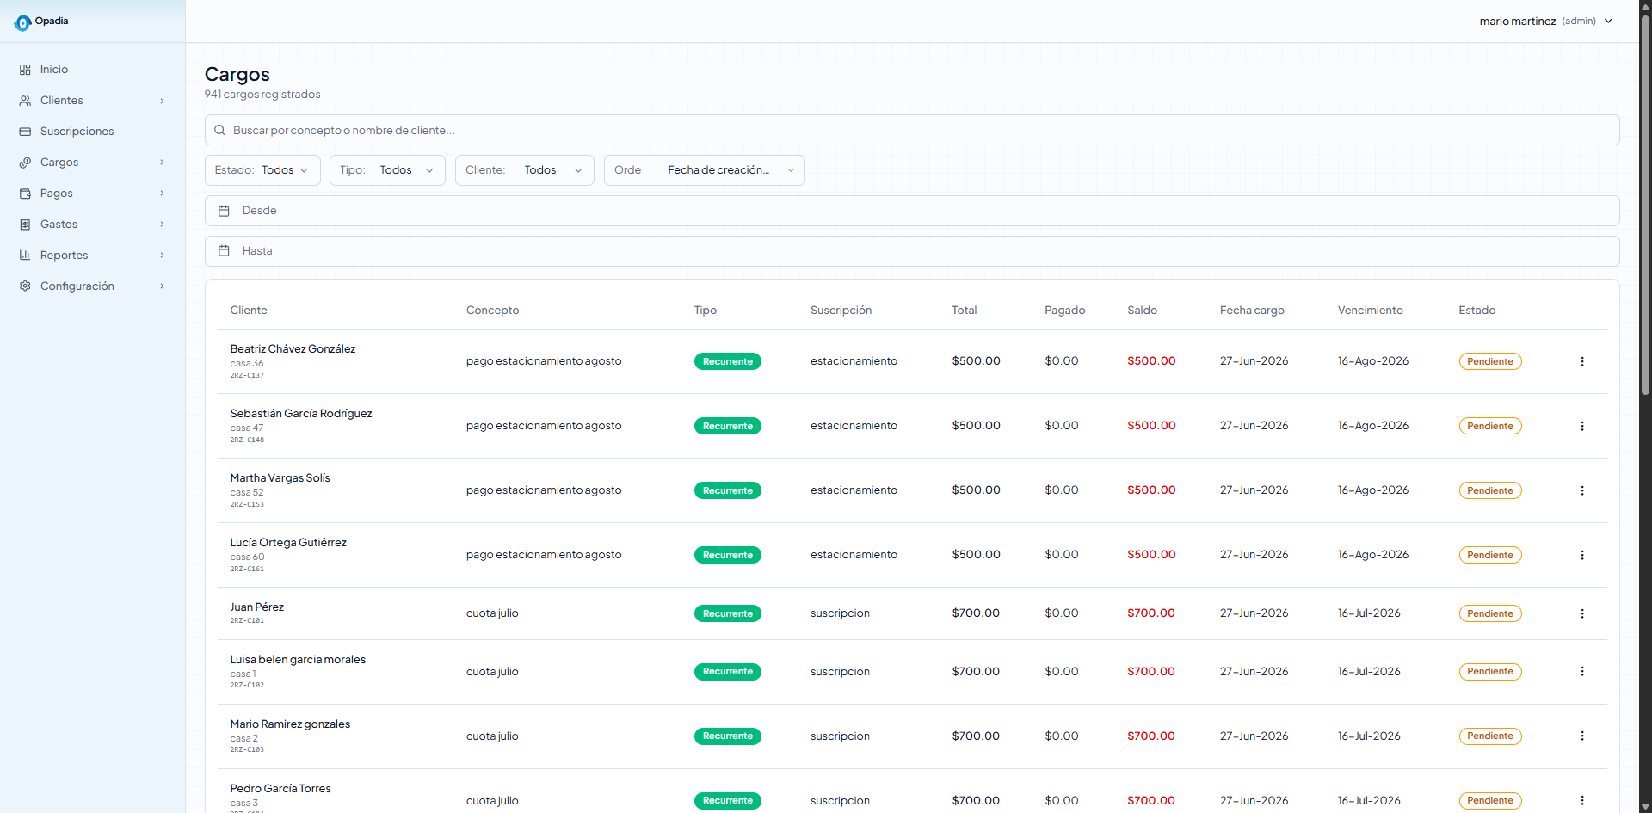Screen dimensions: 1652x813
Task: Open the Desde date picker
Action: [912, 211]
